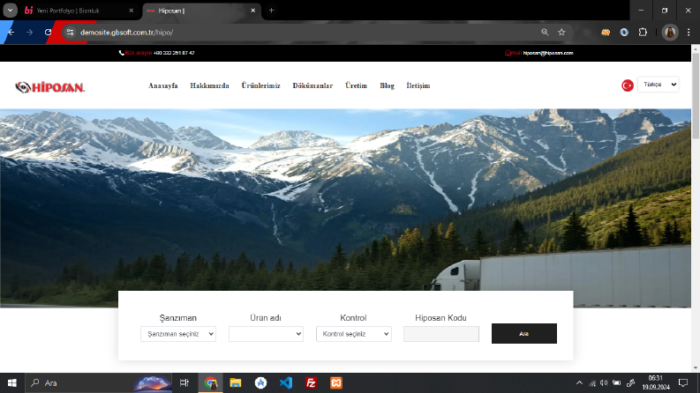Go back in browser history

pos(11,32)
